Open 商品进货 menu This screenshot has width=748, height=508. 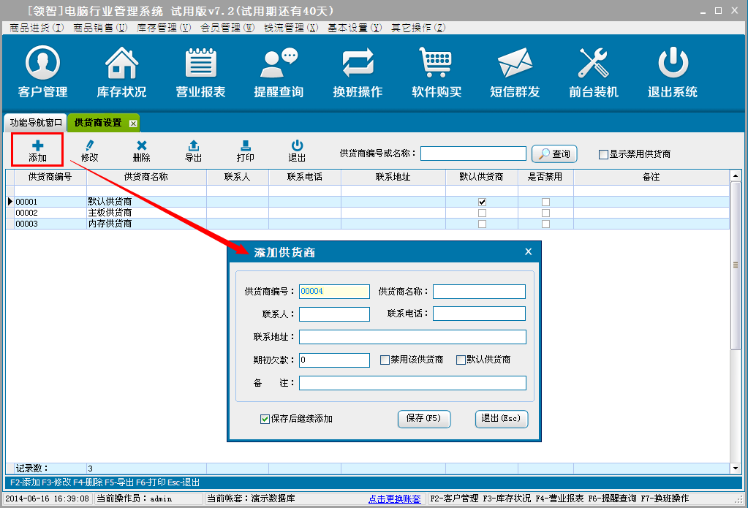[37, 28]
